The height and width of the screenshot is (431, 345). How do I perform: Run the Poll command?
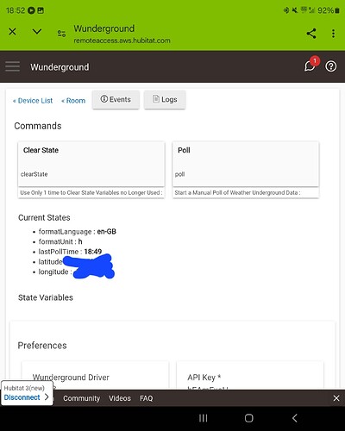coord(246,164)
